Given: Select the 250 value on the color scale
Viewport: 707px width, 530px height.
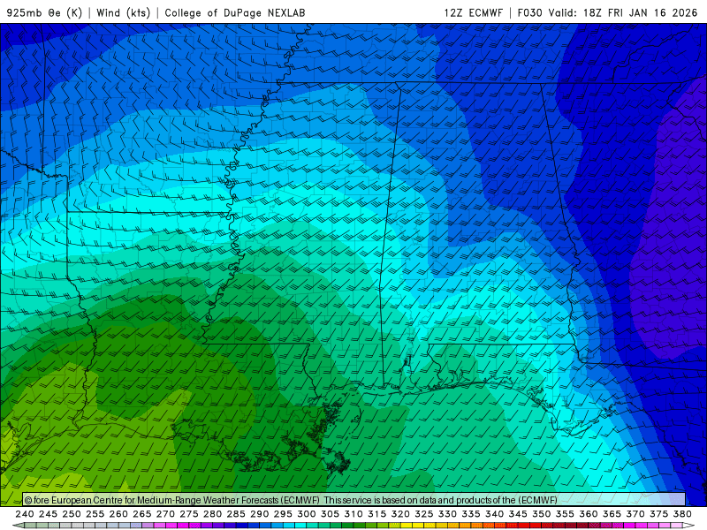Looking at the screenshot, I should pyautogui.click(x=72, y=514).
